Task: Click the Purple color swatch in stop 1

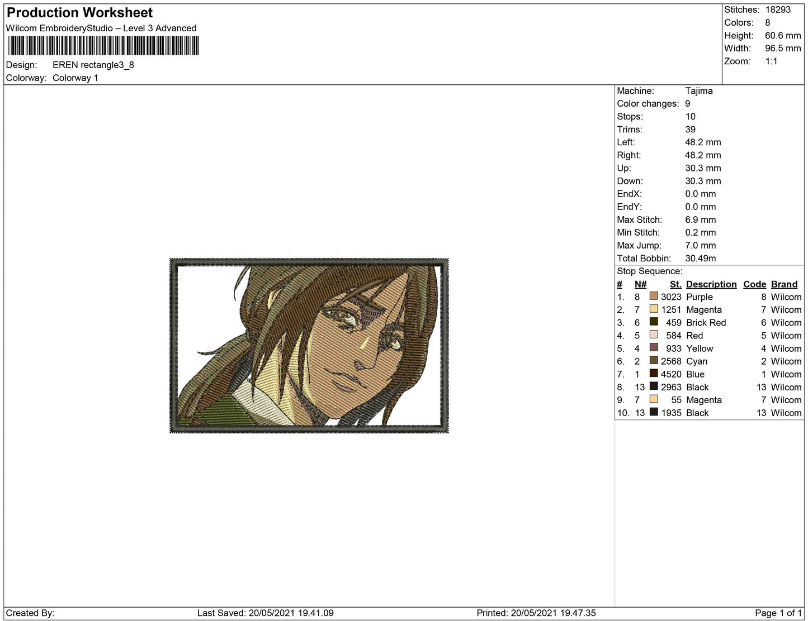Action: (x=654, y=296)
